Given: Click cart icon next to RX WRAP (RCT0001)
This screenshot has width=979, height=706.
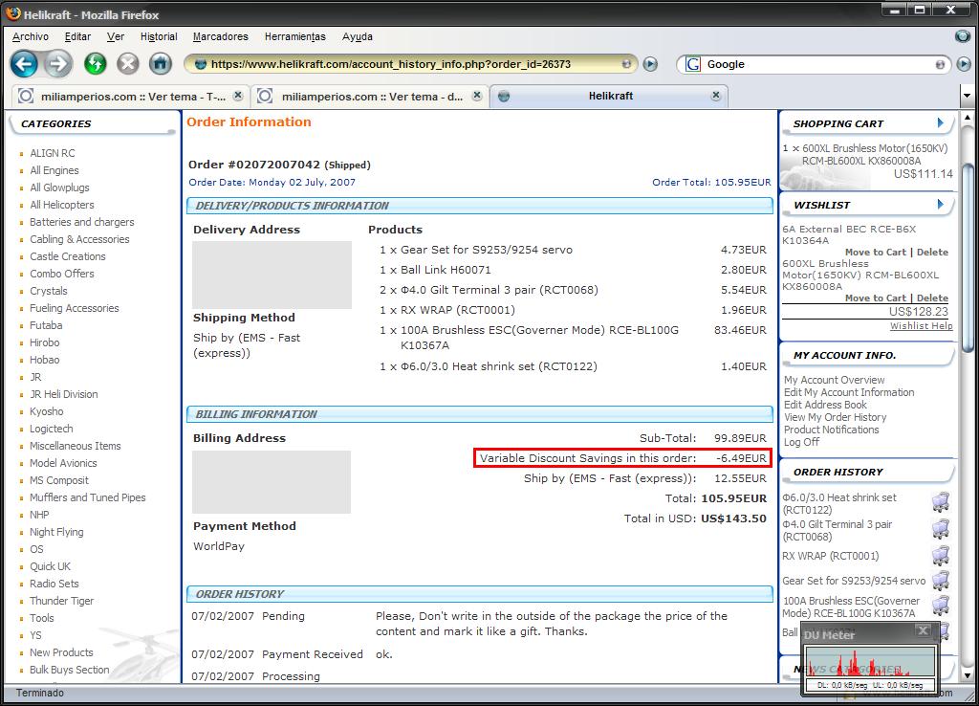Looking at the screenshot, I should (x=940, y=556).
